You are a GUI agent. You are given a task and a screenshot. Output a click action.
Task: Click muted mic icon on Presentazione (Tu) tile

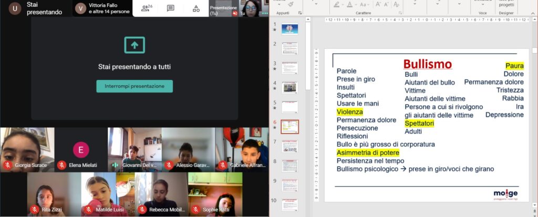(x=234, y=14)
